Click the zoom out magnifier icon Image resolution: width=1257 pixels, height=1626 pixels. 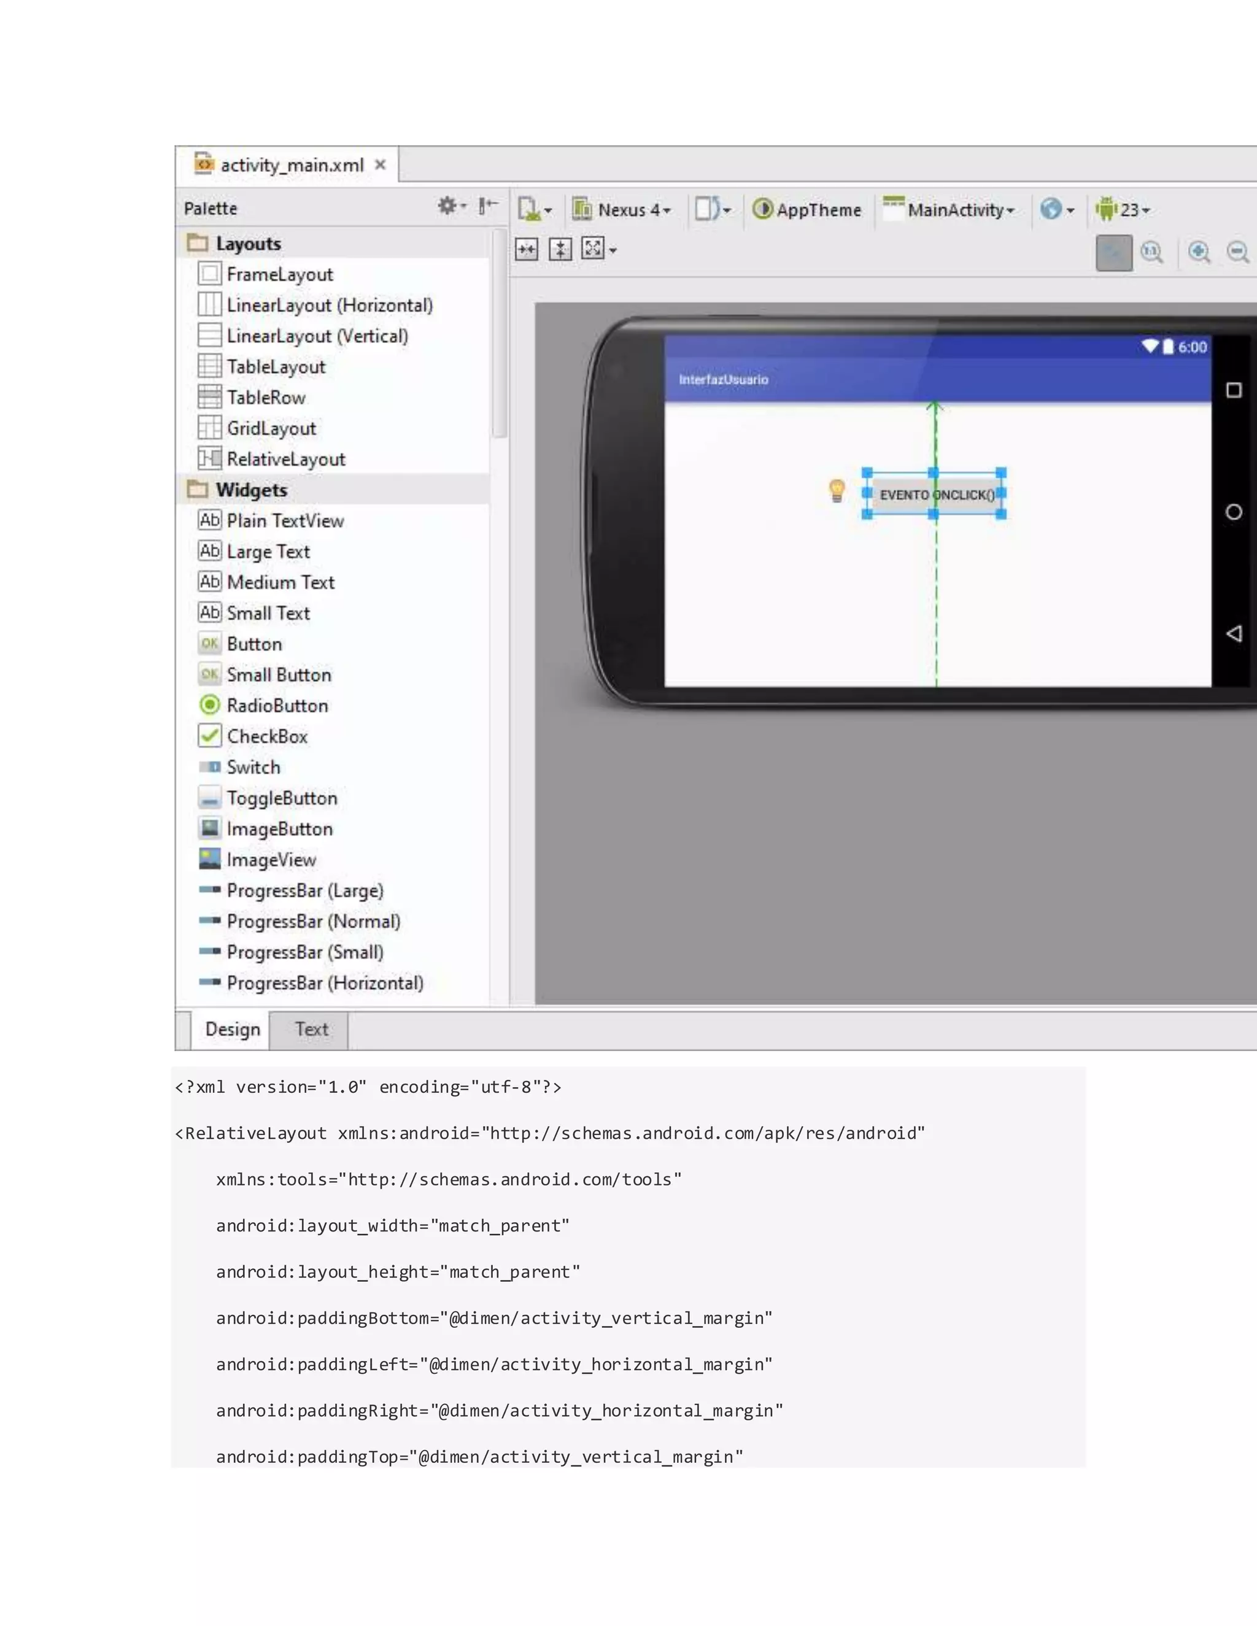coord(1237,253)
